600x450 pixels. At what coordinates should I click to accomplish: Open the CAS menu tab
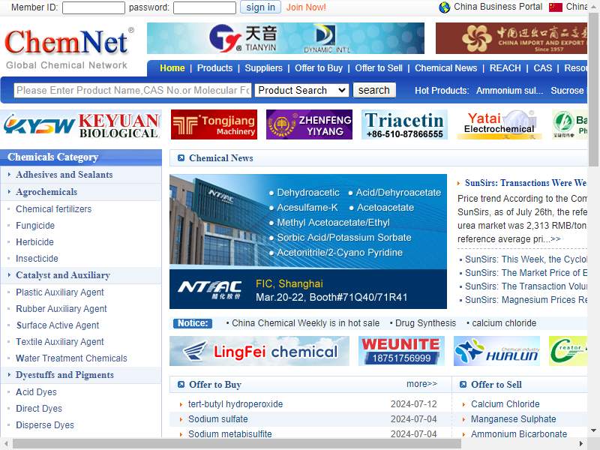[542, 68]
